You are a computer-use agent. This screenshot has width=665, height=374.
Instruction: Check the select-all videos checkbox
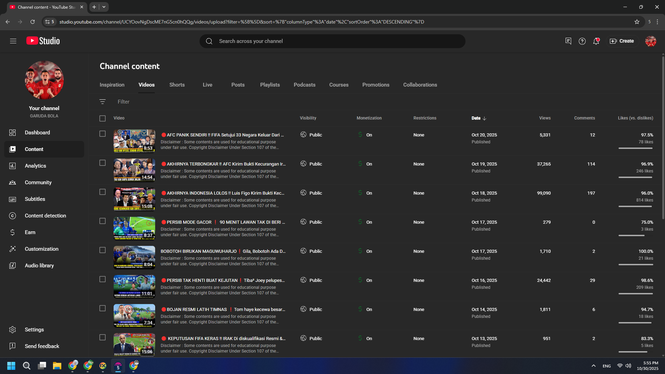coord(103,118)
